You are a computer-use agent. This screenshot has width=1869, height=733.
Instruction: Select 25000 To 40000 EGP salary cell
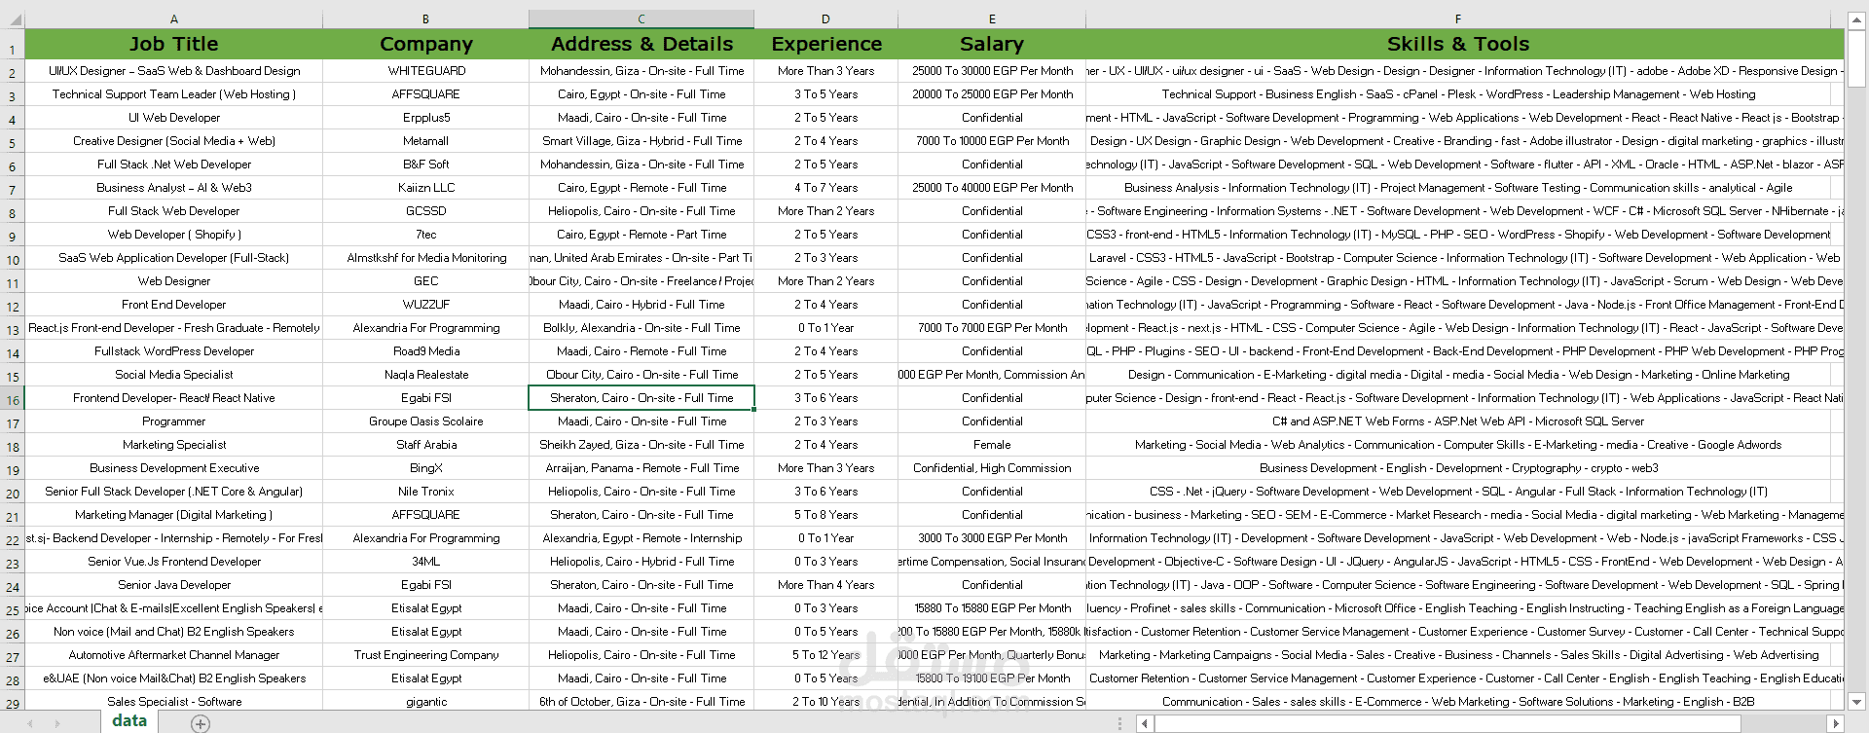coord(992,188)
